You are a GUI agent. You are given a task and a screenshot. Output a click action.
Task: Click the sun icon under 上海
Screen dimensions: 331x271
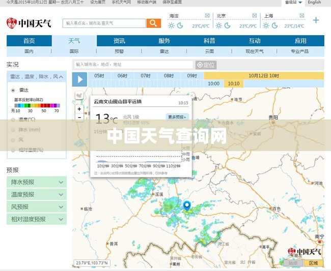(266, 26)
